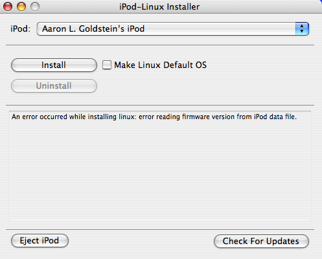Click the 'Make Linux Default OS' label text

[x=160, y=65]
